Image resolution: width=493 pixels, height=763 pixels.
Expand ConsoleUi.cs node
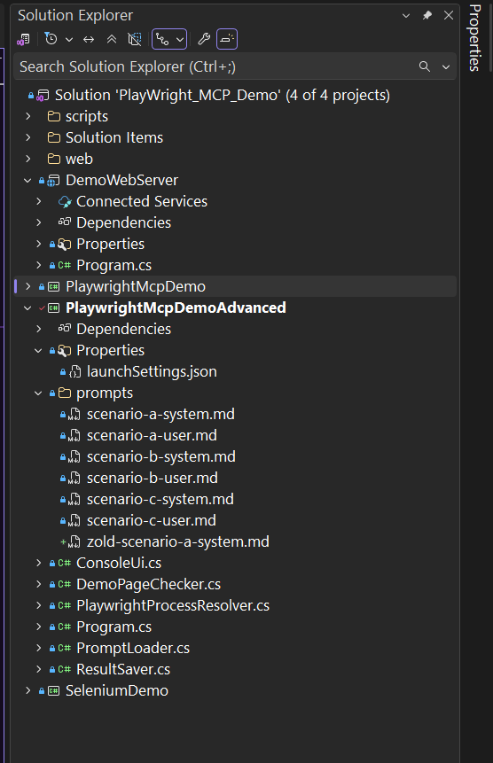click(39, 563)
